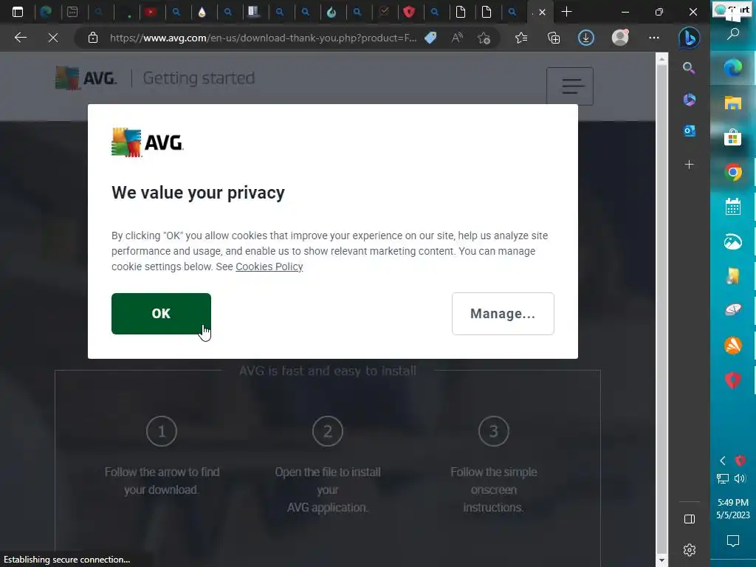The height and width of the screenshot is (567, 756).
Task: Open Windows Search from taskbar
Action: tap(733, 34)
